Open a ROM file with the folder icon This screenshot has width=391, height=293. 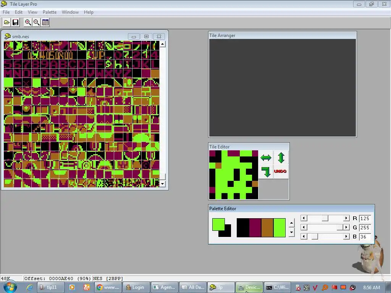tap(7, 23)
